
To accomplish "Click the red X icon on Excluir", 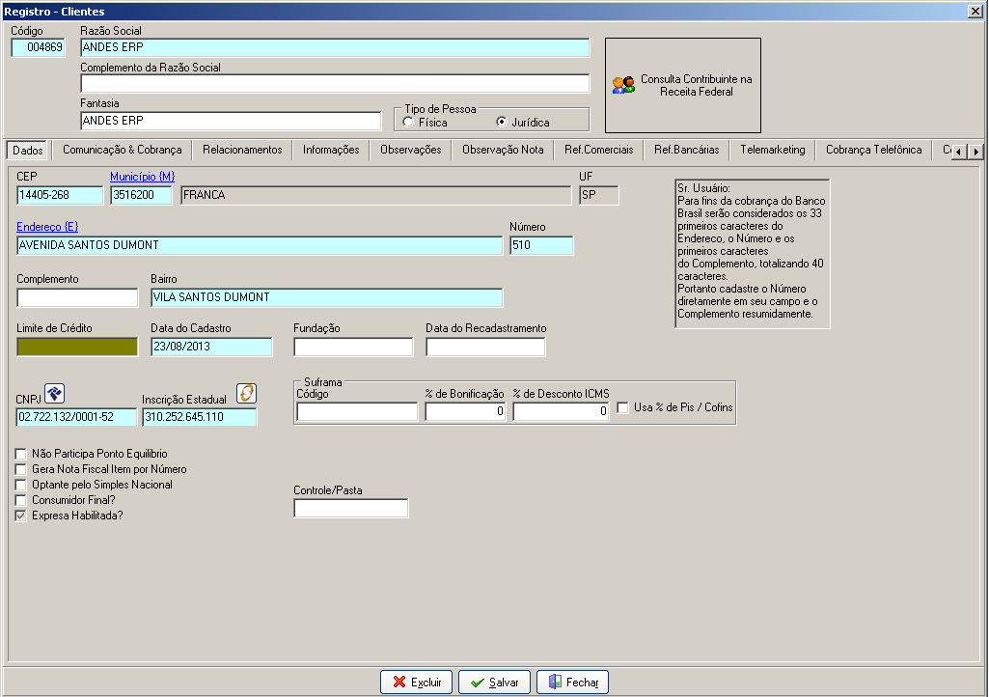I will (399, 682).
